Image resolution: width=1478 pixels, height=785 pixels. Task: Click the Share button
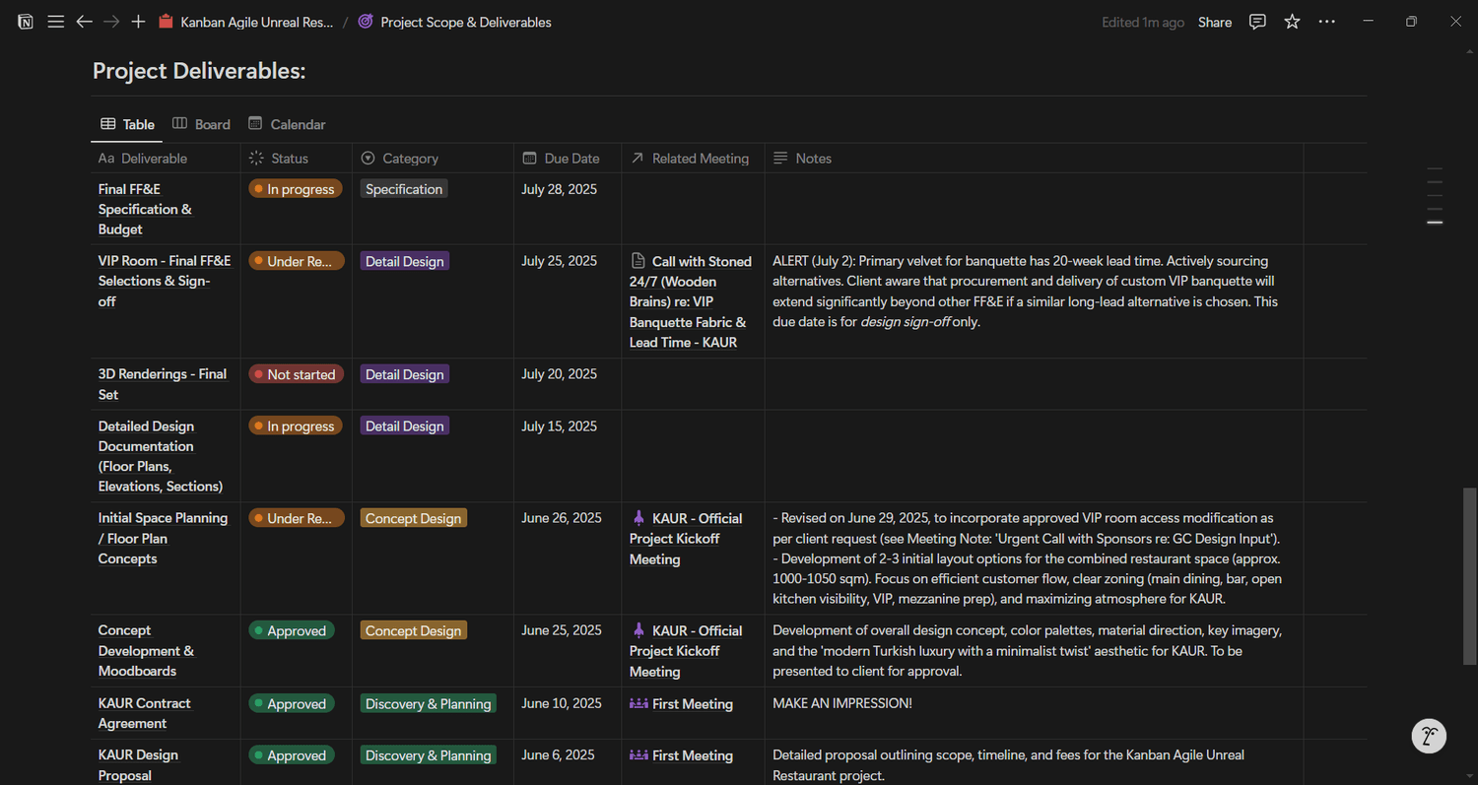click(x=1214, y=22)
